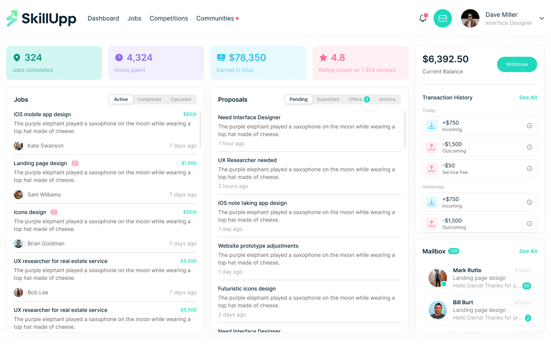Click info icon on today's +$750 Incoming
The height and width of the screenshot is (344, 551).
[x=530, y=126]
